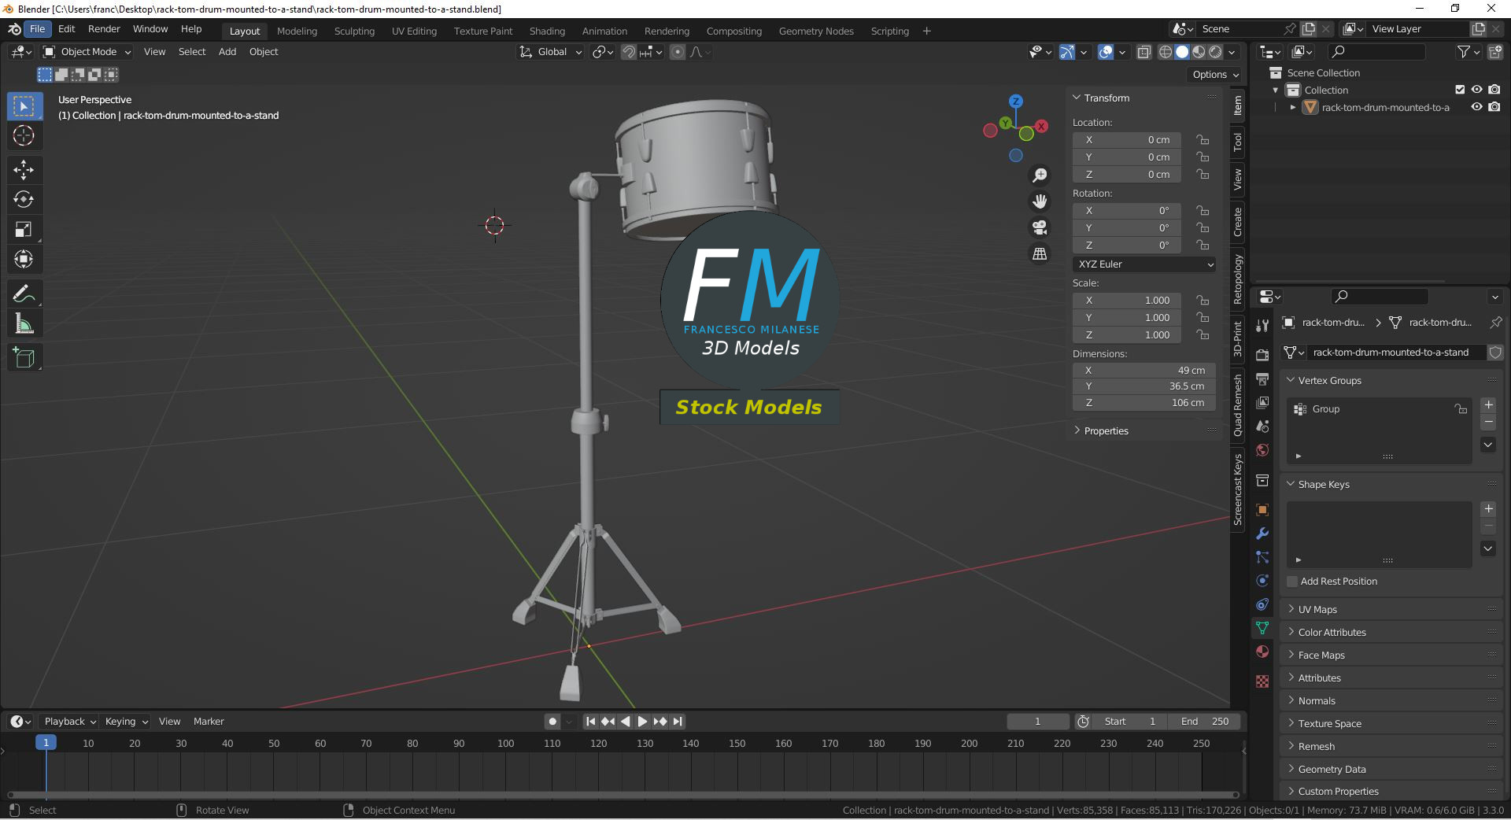Open the Render menu
The height and width of the screenshot is (820, 1511).
click(104, 29)
